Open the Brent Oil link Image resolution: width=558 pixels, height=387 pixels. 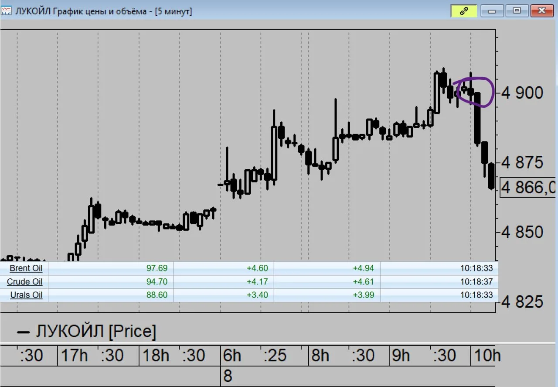coord(26,268)
